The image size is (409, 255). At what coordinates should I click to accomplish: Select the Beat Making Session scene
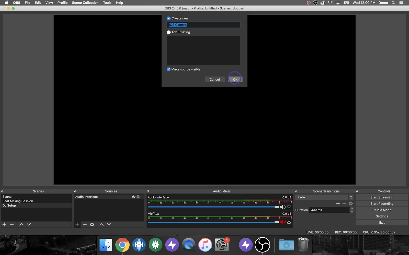(x=36, y=201)
